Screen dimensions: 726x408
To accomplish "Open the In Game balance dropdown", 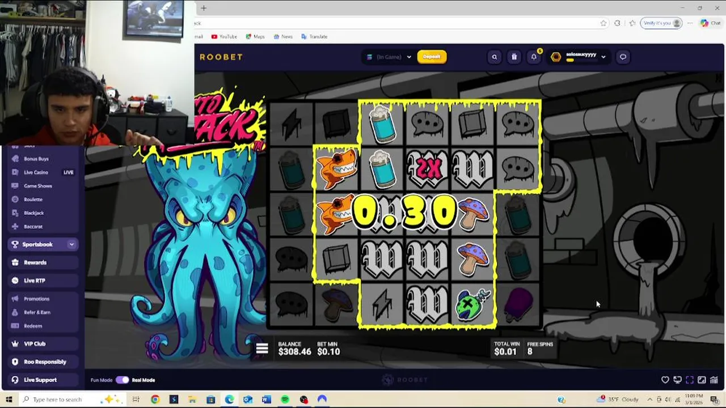I will click(389, 57).
